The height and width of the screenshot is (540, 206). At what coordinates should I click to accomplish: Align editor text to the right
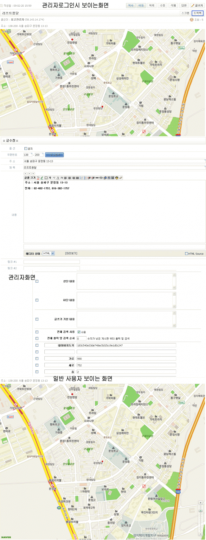73,178
